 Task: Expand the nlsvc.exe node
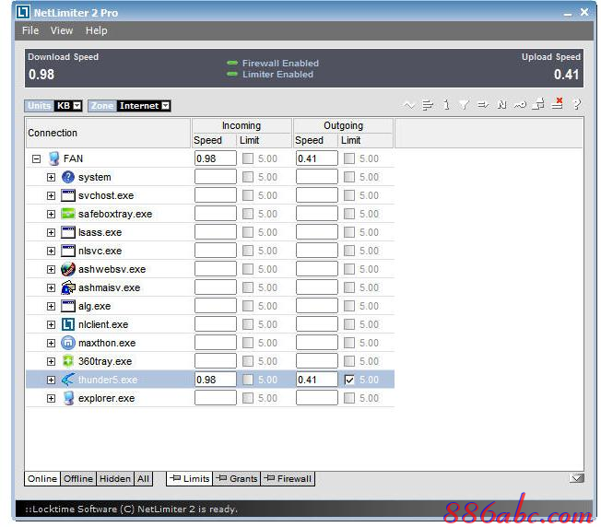click(x=51, y=251)
